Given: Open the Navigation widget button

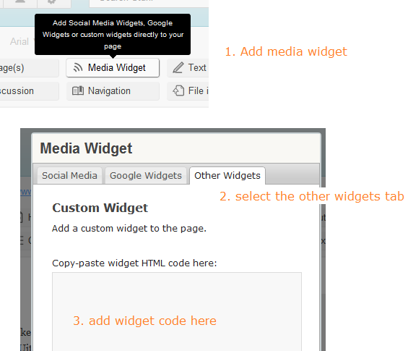Looking at the screenshot, I should tap(113, 91).
